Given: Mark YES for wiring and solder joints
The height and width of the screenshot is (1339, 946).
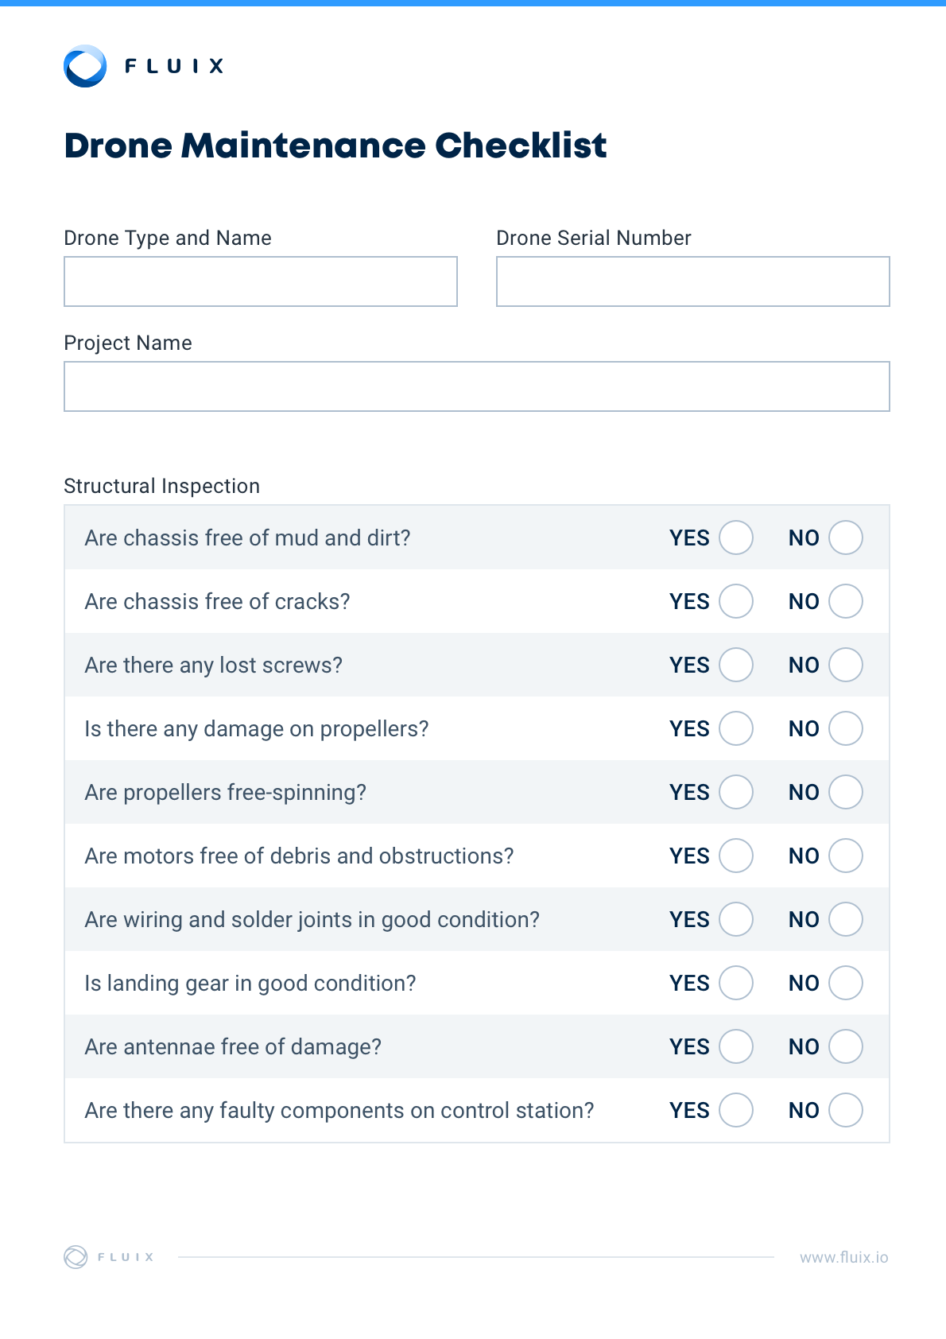Looking at the screenshot, I should [x=735, y=919].
